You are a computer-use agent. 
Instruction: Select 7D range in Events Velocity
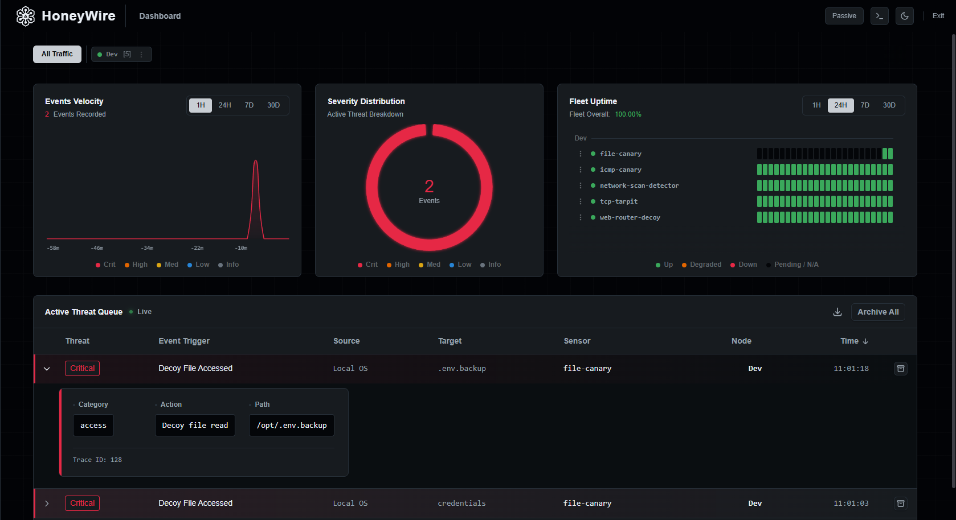[x=249, y=105]
